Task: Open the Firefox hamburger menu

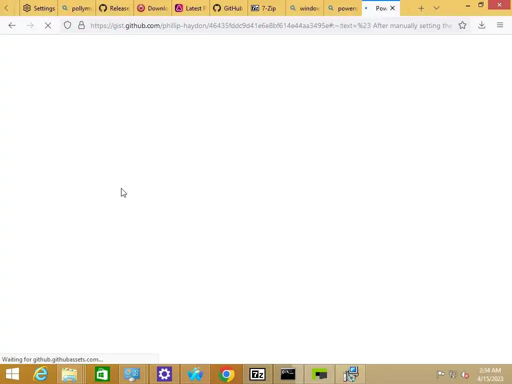Action: coord(499,25)
